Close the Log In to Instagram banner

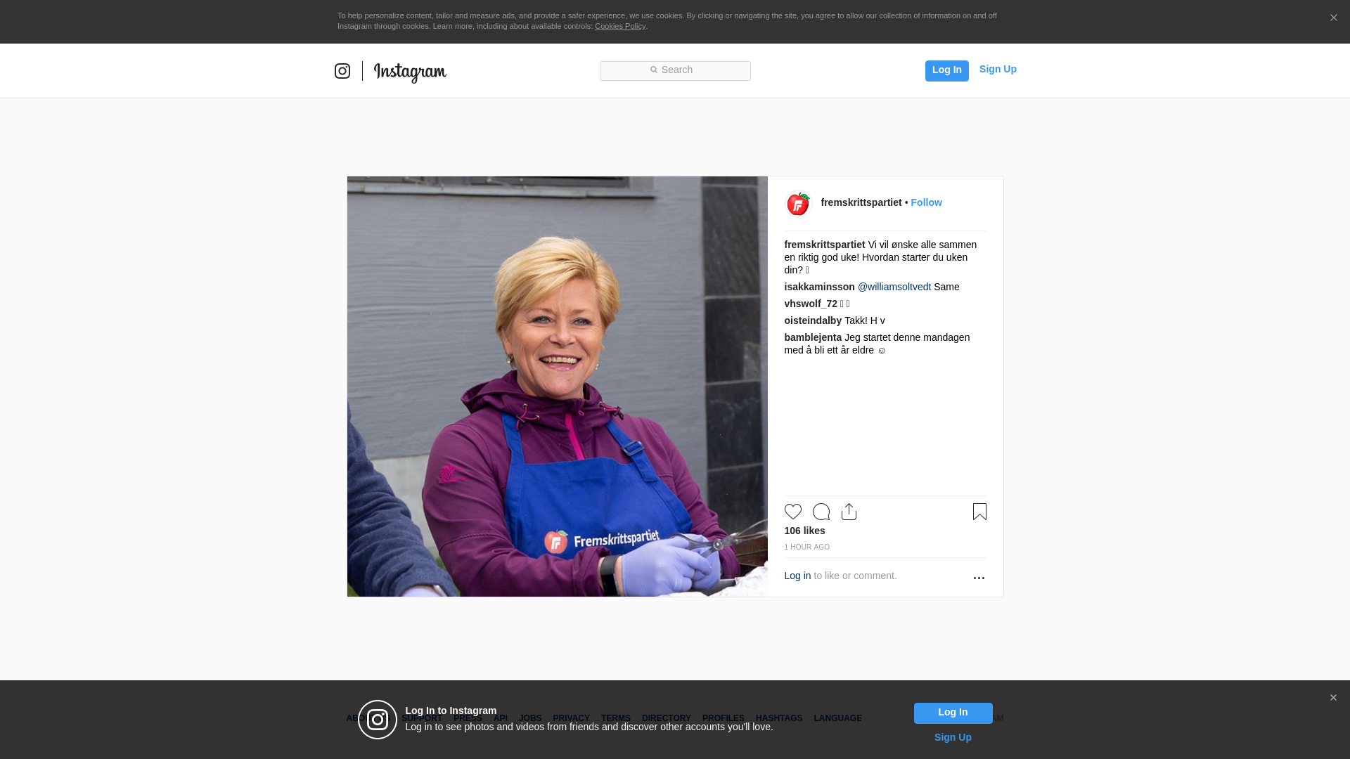click(x=1333, y=698)
